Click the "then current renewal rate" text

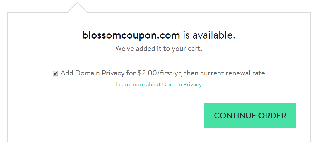coord(225,73)
